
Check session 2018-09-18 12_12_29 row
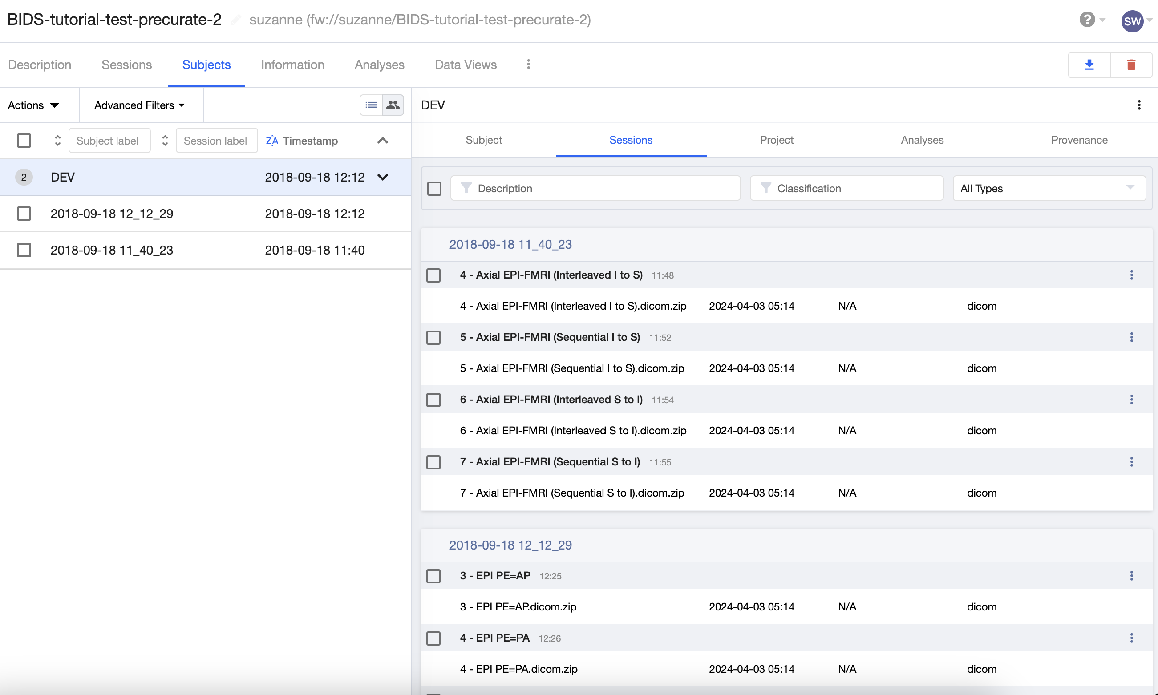point(24,214)
